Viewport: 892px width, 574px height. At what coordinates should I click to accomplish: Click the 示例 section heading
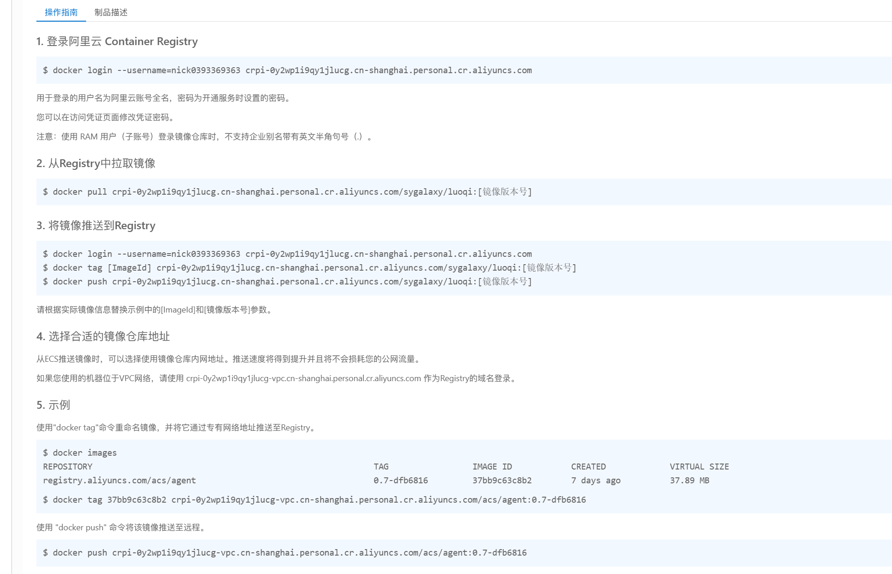tap(53, 405)
